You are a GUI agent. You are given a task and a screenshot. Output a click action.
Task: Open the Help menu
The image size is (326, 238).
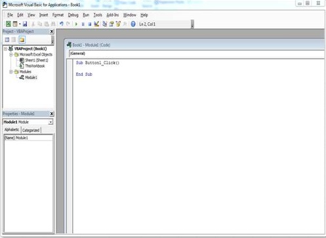click(x=144, y=15)
